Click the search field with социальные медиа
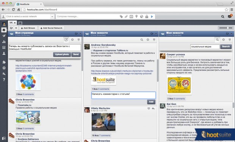This screenshot has width=235, height=142. (x=205, y=47)
